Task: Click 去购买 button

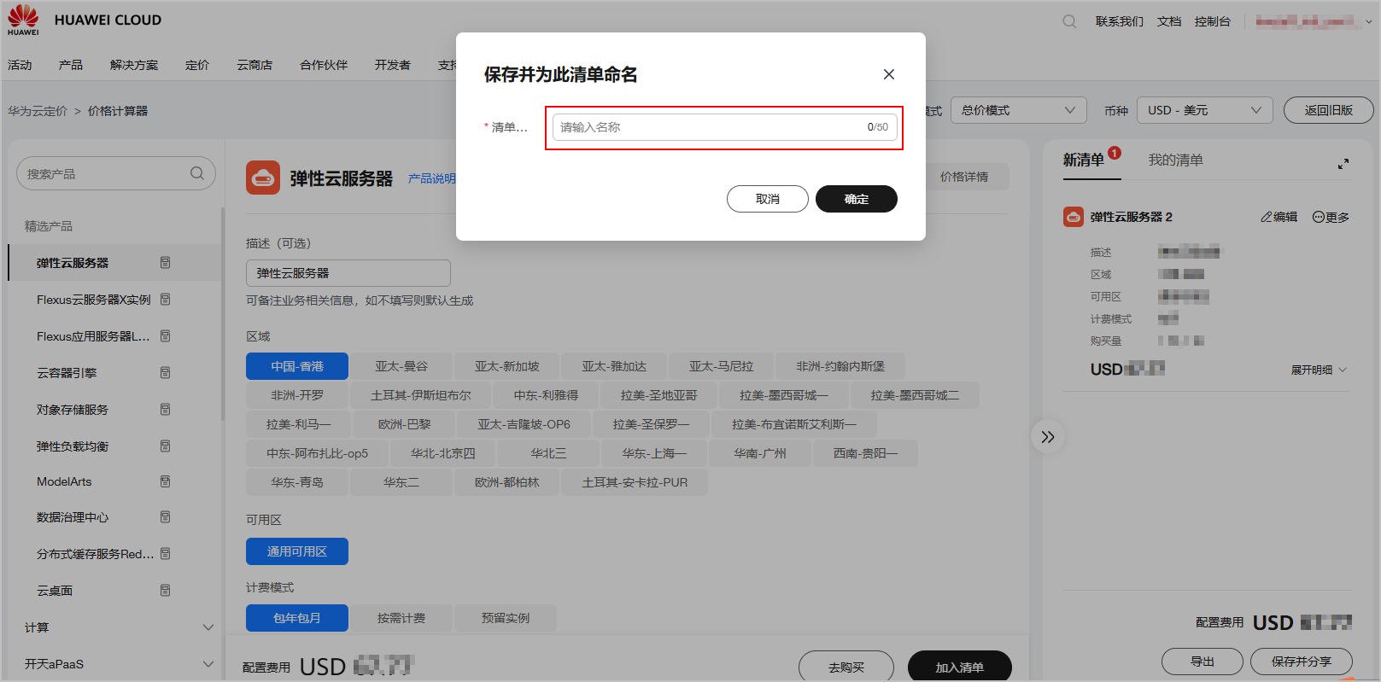Action: tap(846, 667)
